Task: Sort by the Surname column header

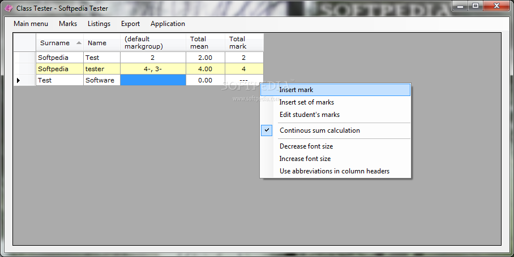Action: click(x=59, y=42)
